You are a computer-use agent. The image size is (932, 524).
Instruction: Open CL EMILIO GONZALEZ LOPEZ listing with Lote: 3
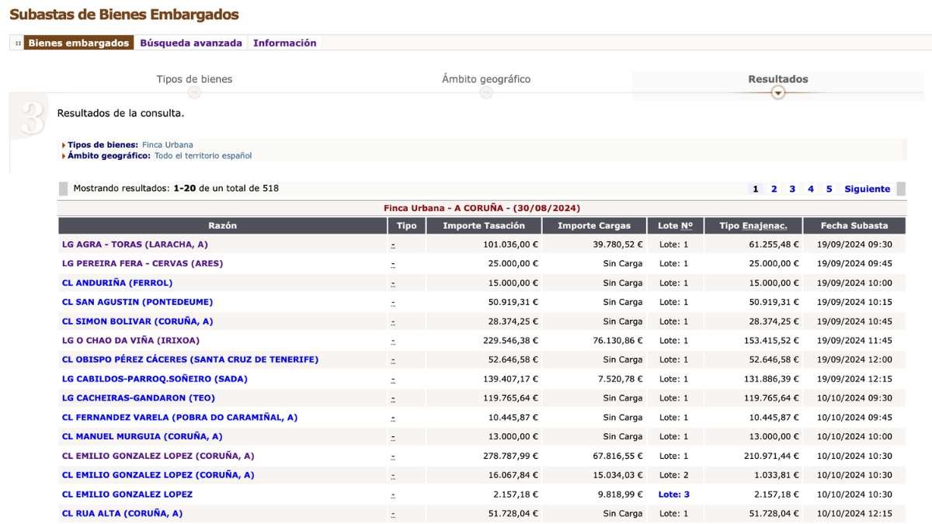pyautogui.click(x=127, y=494)
